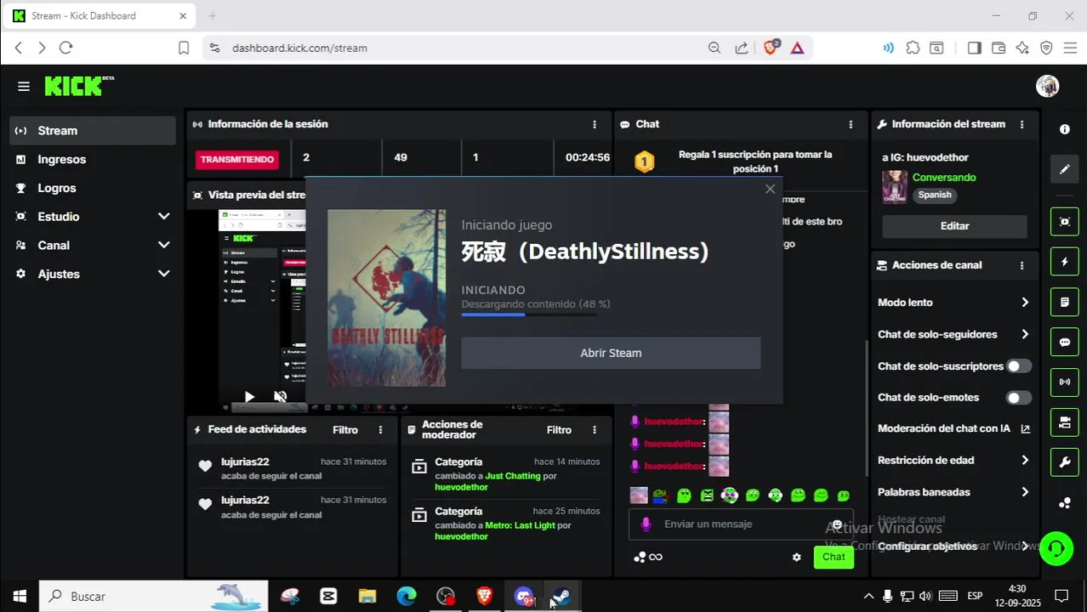Click the taskbar volume speaker icon

(x=925, y=596)
